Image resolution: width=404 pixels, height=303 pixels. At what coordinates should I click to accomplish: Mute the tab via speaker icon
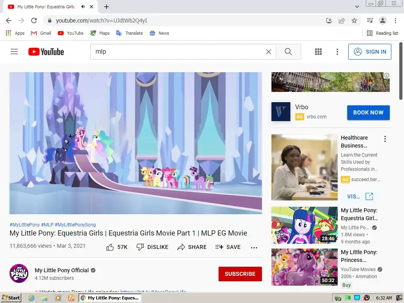[83, 7]
